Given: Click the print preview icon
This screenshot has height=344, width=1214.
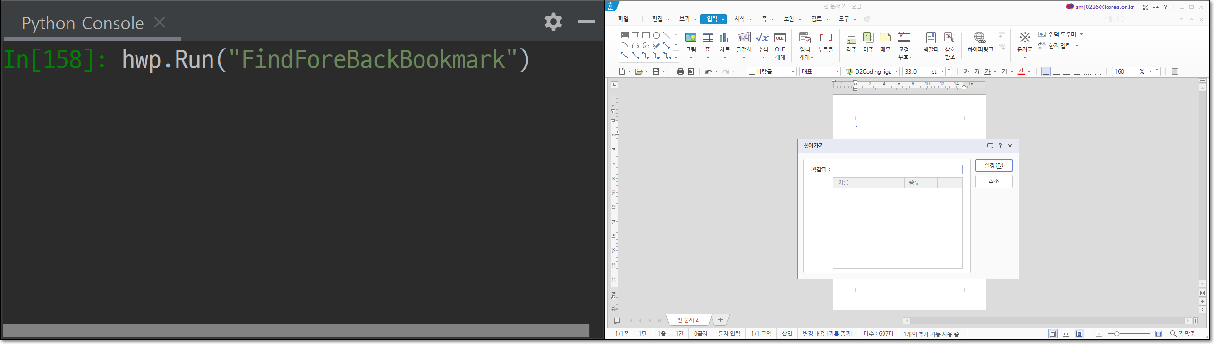Looking at the screenshot, I should (690, 72).
